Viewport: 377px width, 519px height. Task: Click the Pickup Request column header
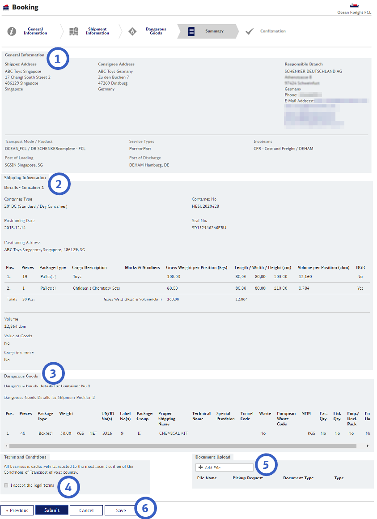tap(247, 478)
